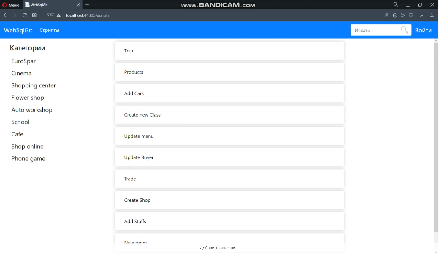Select the Auto workshop category
439x253 pixels.
(x=32, y=110)
